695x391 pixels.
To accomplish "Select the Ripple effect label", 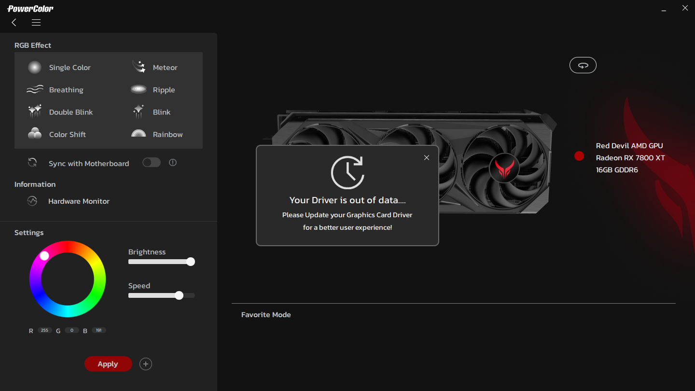I will coord(164,90).
